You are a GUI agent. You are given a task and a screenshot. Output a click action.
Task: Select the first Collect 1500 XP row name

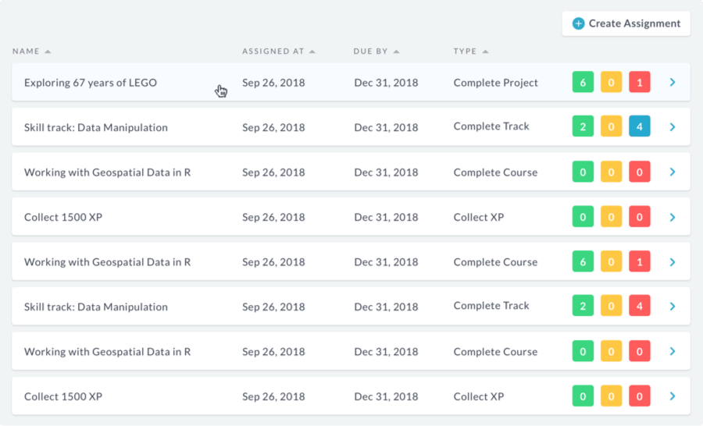coord(63,217)
